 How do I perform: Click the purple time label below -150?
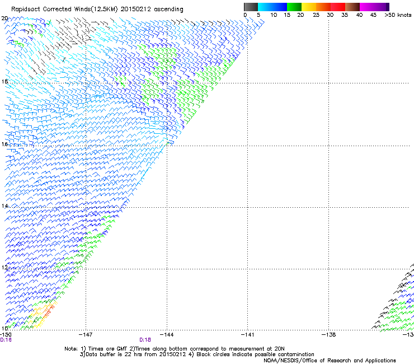[6, 340]
